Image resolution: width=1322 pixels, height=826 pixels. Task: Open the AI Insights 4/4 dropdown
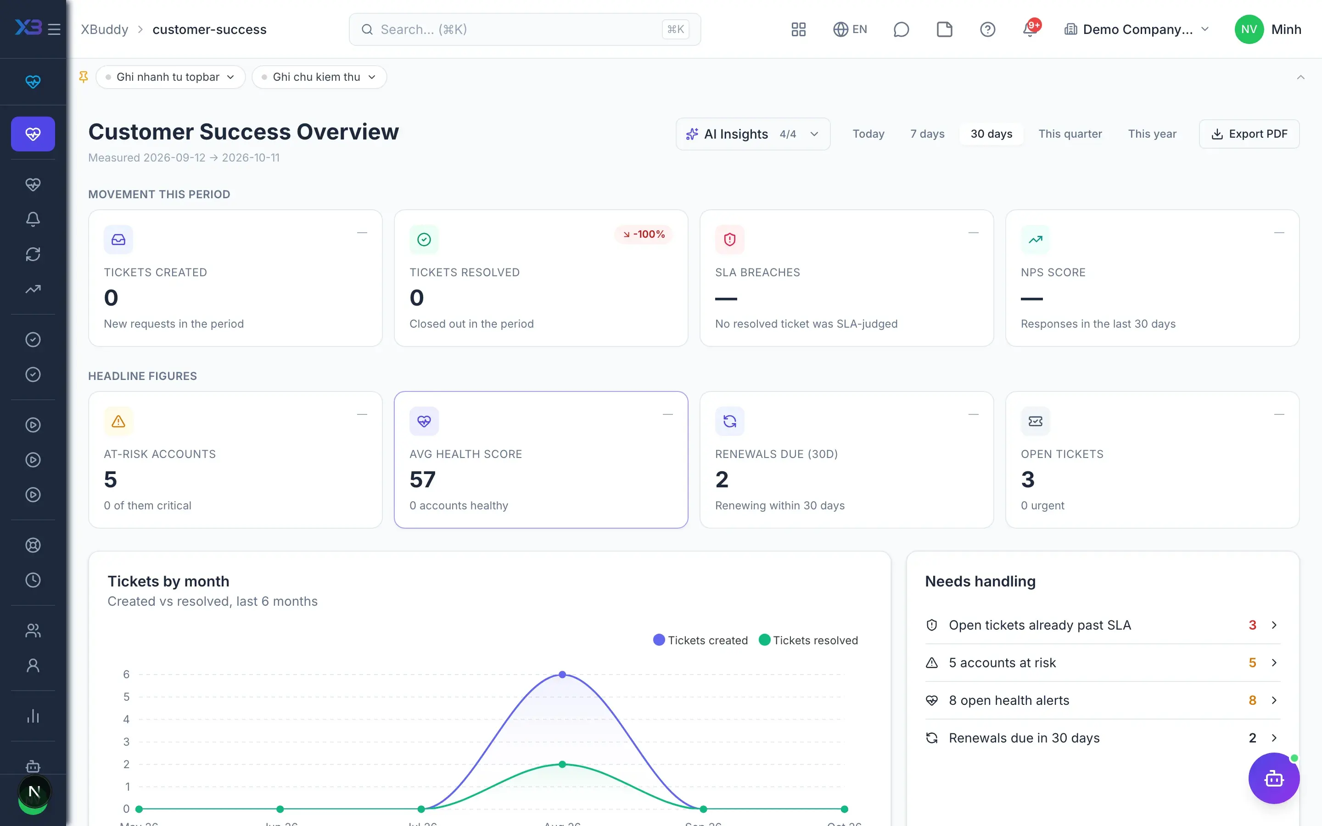coord(753,134)
